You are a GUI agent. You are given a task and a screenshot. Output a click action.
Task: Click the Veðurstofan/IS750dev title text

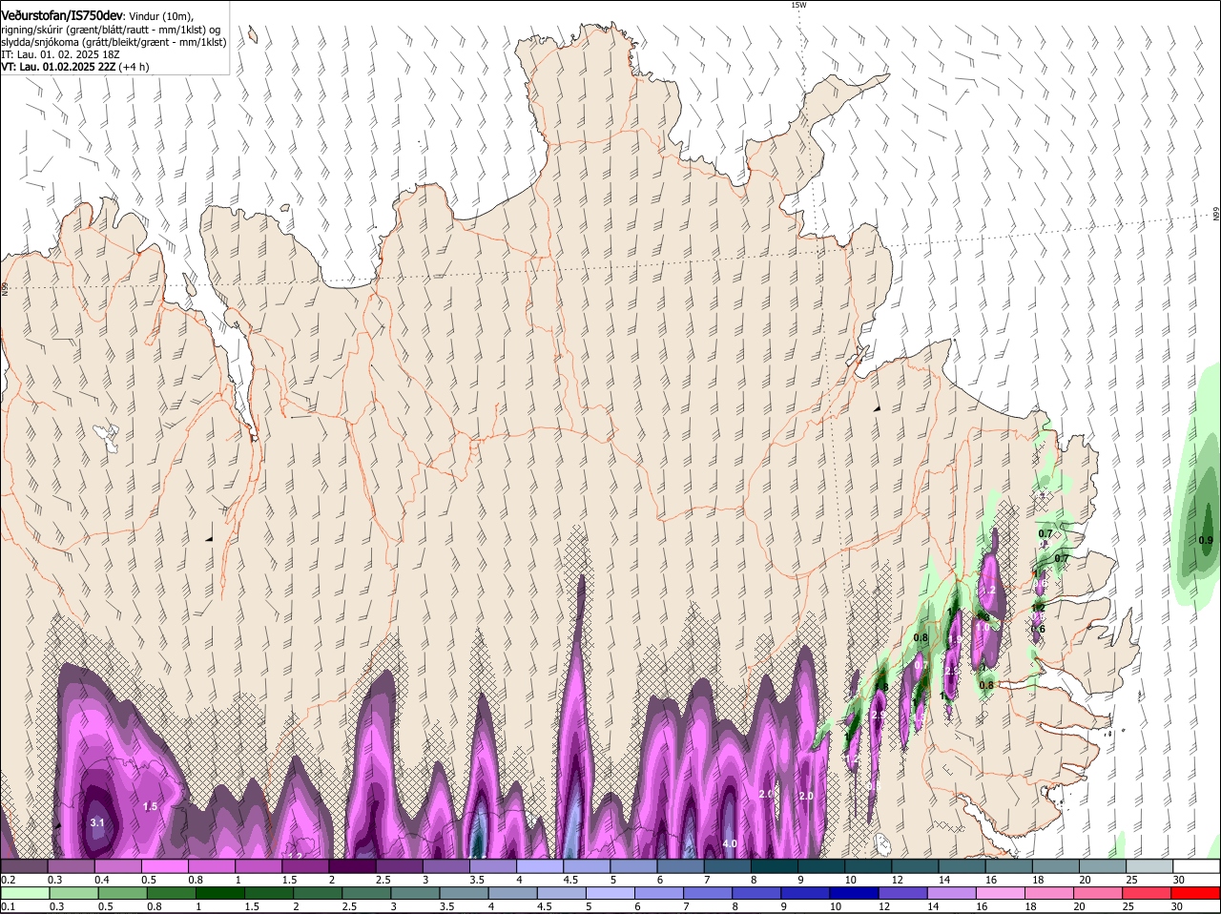[62, 15]
